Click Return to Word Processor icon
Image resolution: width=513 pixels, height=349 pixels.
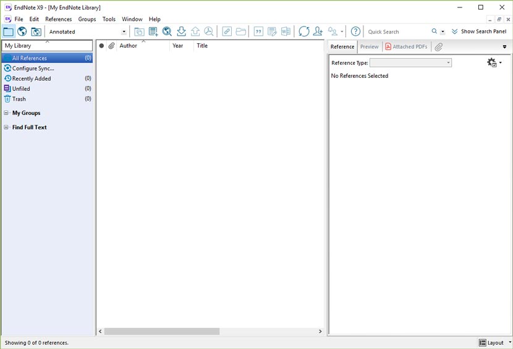pyautogui.click(x=286, y=32)
